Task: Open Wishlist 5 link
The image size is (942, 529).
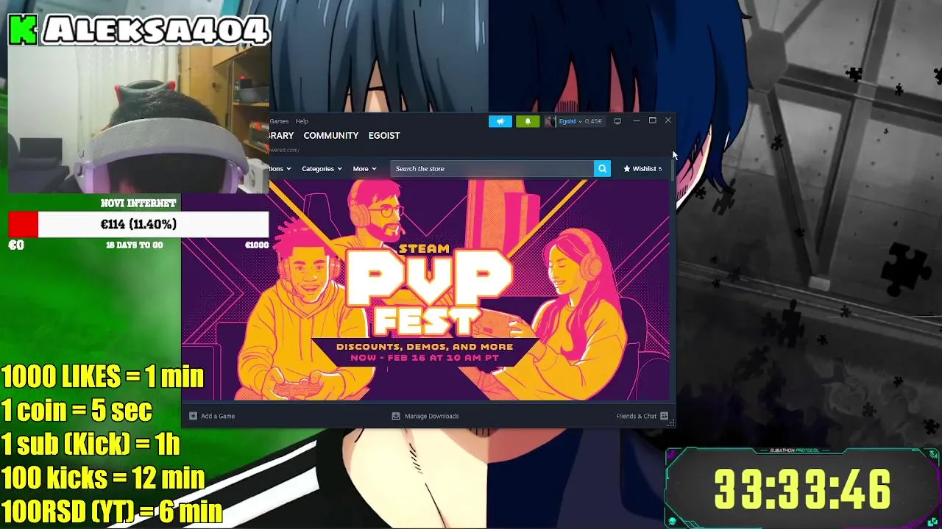Action: 642,169
